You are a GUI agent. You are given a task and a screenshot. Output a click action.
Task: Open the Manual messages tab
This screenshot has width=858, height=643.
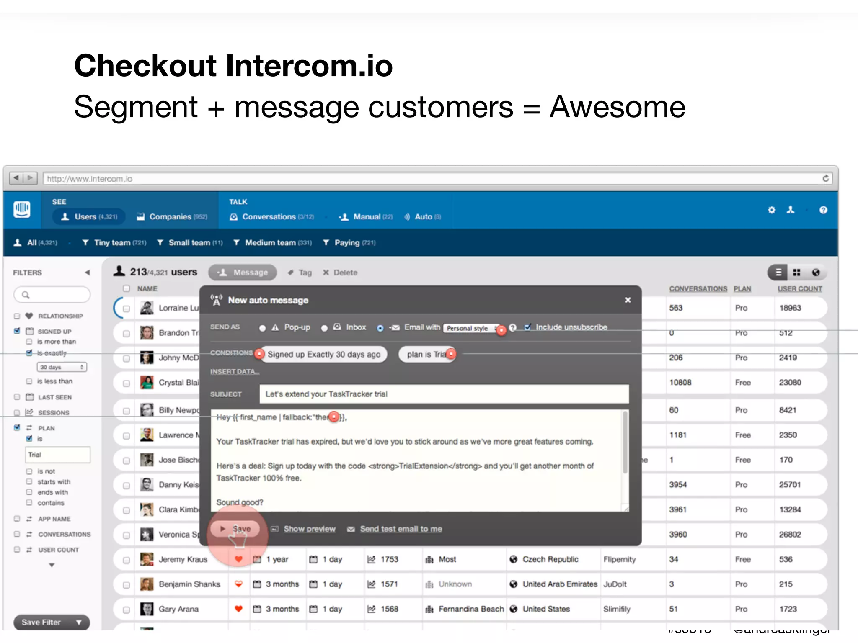[x=366, y=217]
